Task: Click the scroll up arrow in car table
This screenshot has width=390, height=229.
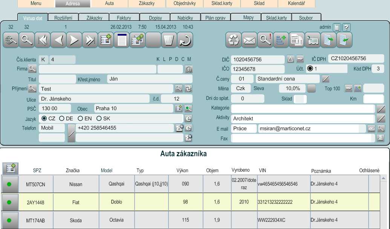Action: (383, 178)
